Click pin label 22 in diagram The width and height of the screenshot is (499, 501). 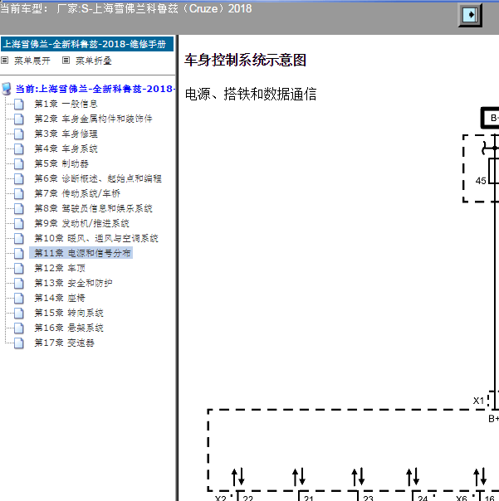(248, 498)
